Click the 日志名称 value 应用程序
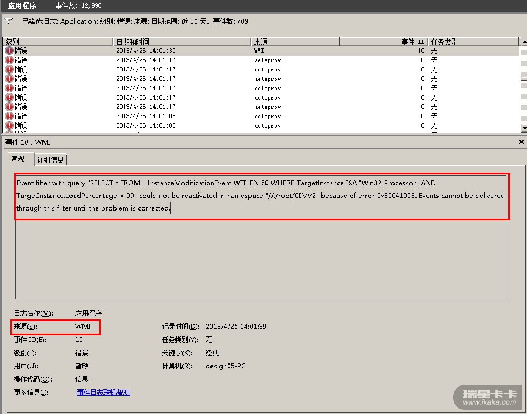This screenshot has height=414, width=527. pyautogui.click(x=88, y=313)
